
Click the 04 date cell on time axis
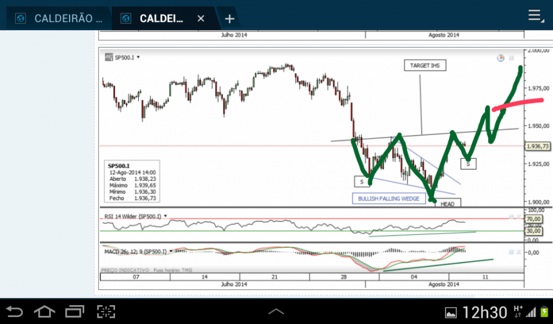pos(413,277)
